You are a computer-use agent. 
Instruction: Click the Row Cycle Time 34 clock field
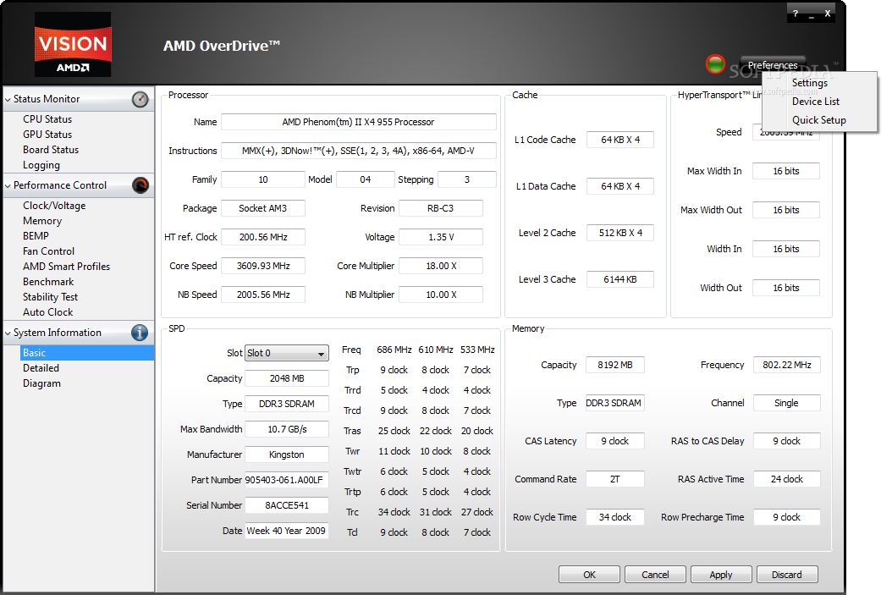click(x=615, y=517)
